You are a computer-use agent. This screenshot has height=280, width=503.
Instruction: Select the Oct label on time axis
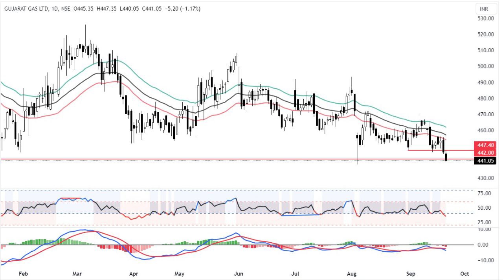(x=464, y=273)
